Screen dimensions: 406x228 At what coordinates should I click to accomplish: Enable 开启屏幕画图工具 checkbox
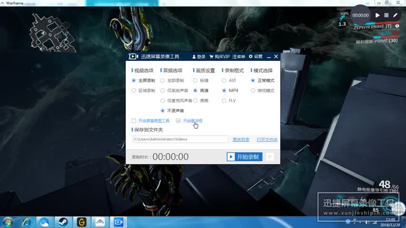tap(134, 121)
